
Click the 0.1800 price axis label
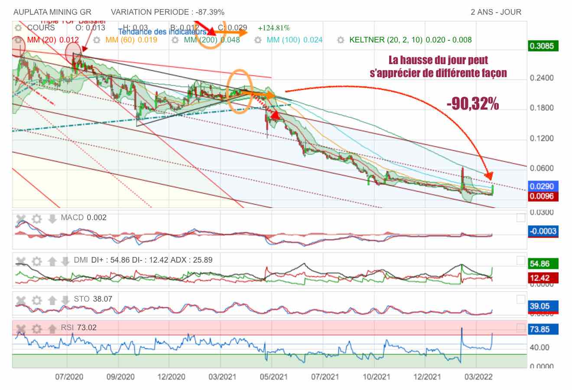click(x=542, y=108)
